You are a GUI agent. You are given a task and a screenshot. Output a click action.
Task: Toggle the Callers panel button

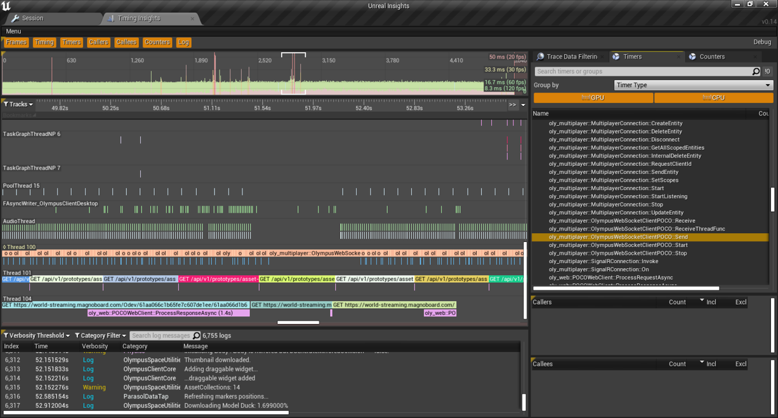point(98,42)
